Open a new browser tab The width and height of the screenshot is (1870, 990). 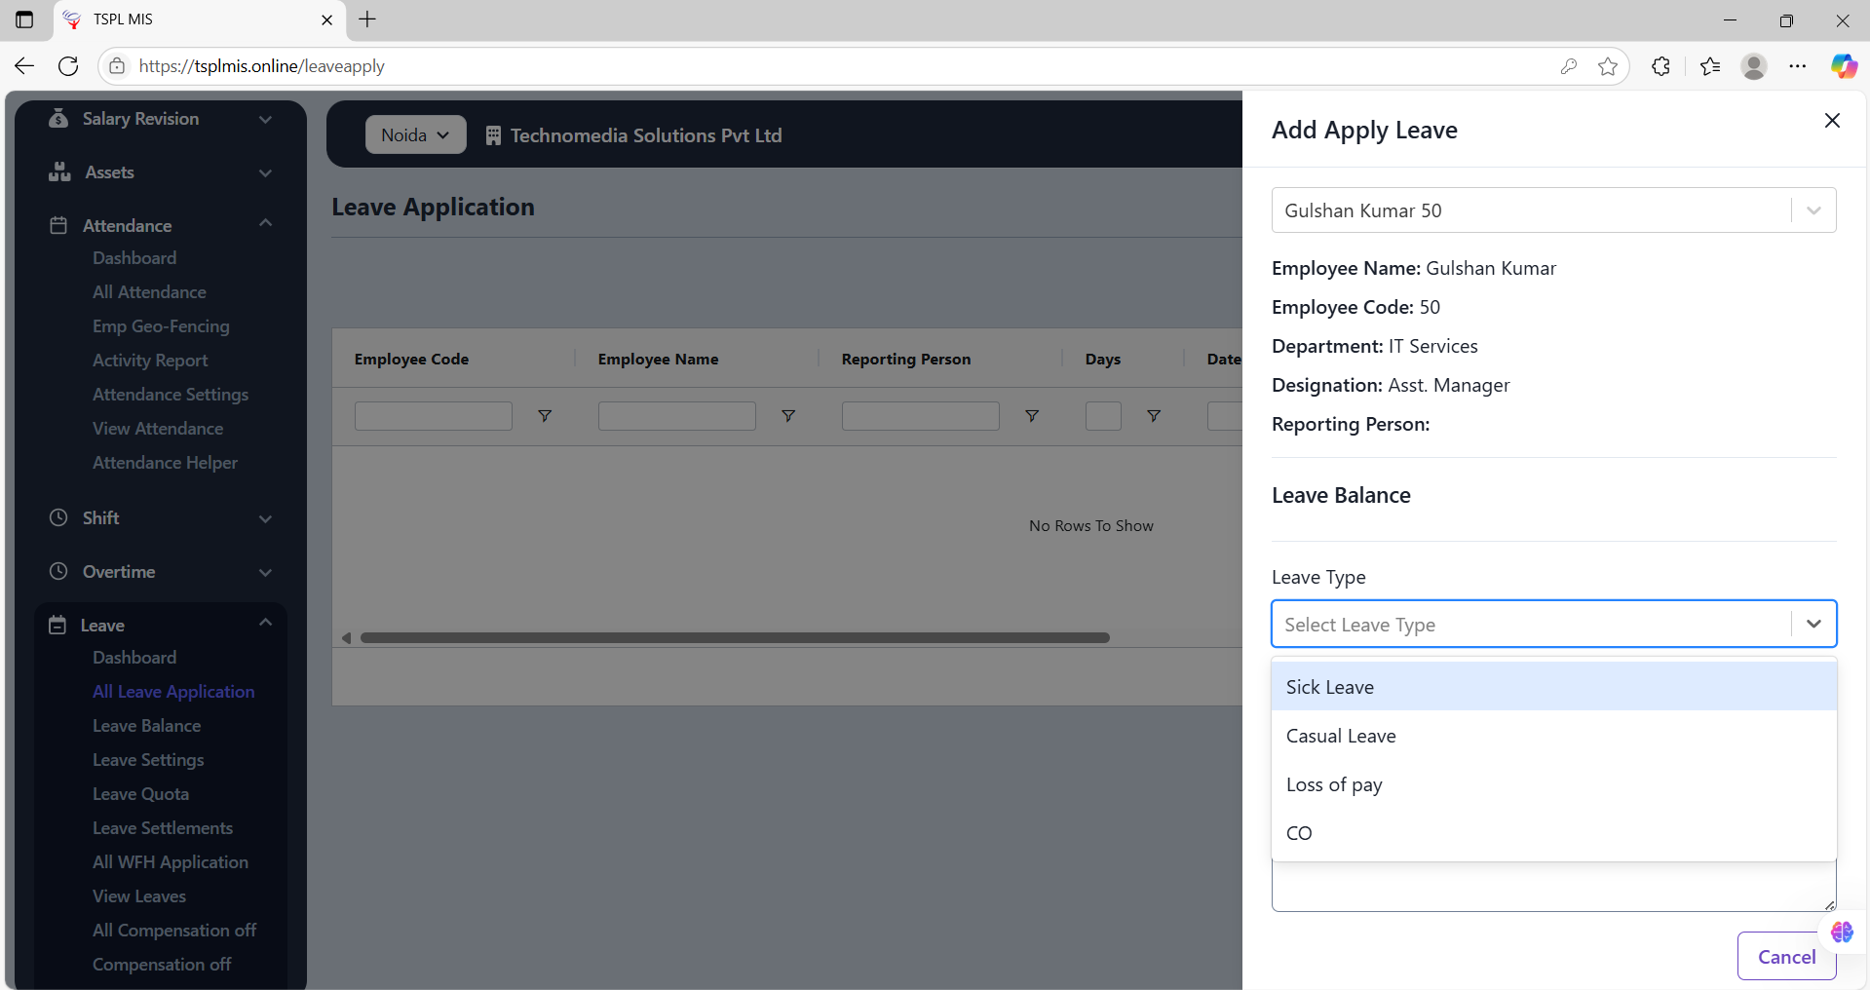coord(367,19)
